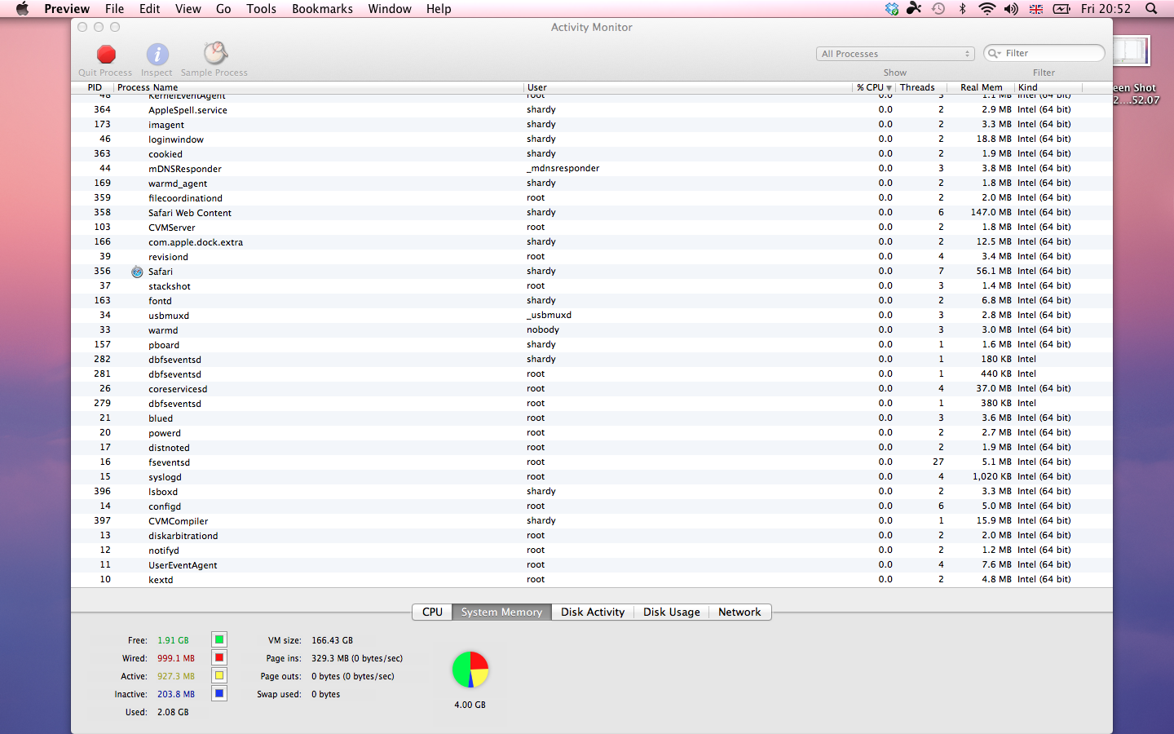
Task: Click the Spotlight search icon
Action: pyautogui.click(x=1151, y=9)
